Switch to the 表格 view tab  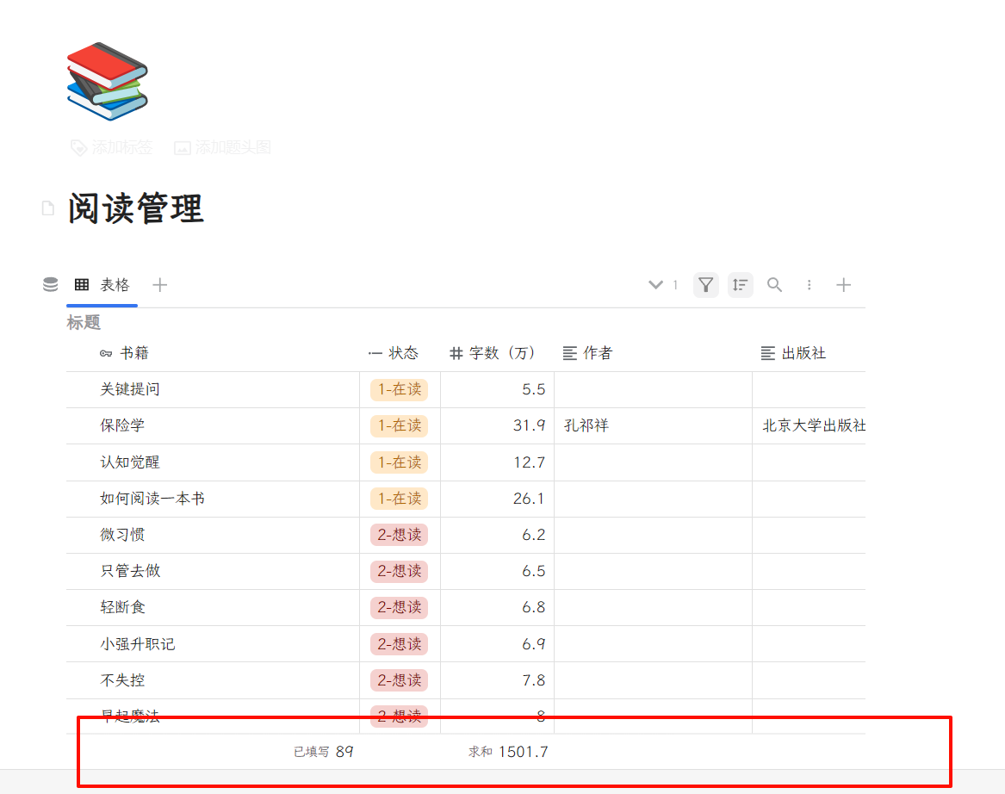(x=102, y=284)
